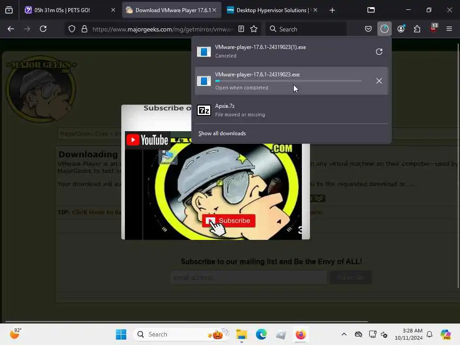
Task: Open the notifications bell
Action: point(429,334)
